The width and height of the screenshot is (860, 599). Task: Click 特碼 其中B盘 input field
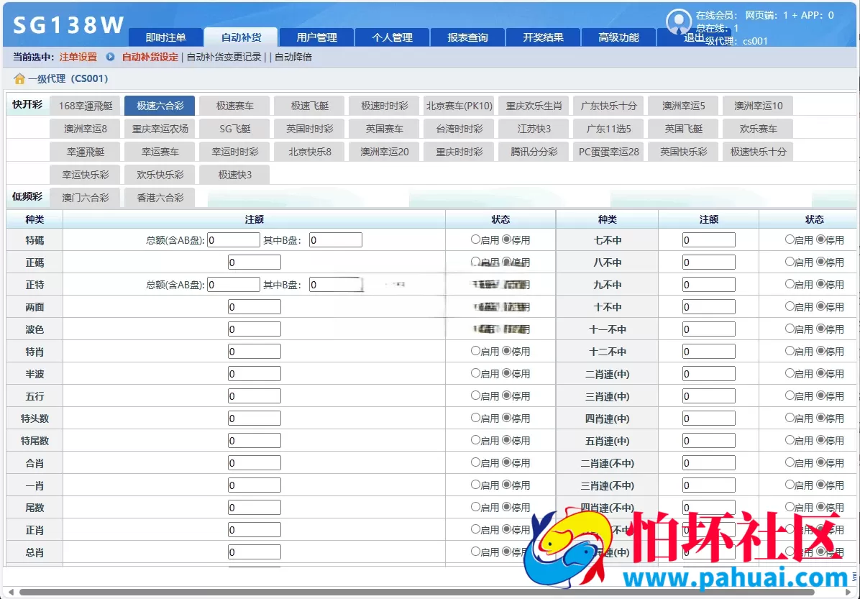click(x=336, y=239)
